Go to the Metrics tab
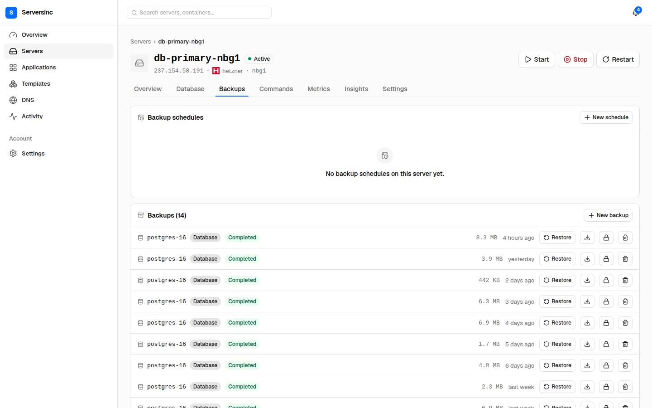 [x=319, y=89]
